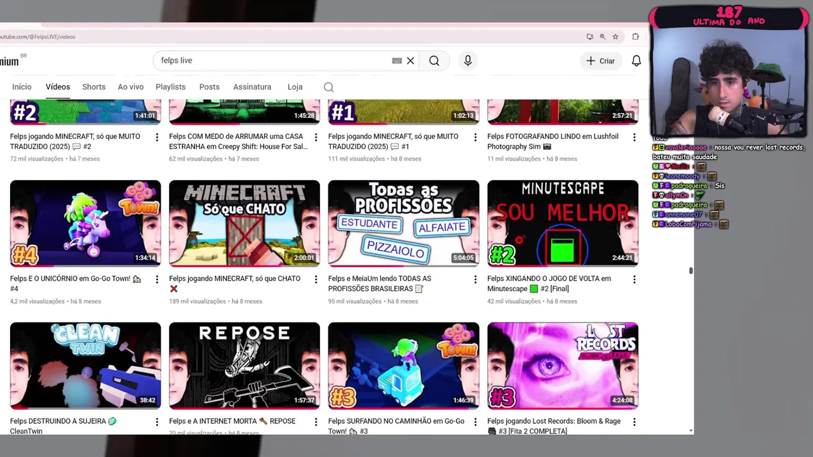Open title 'Felps FOTOGRAFANDO LINDO em Lushfoil'
813x457 pixels.
click(553, 142)
